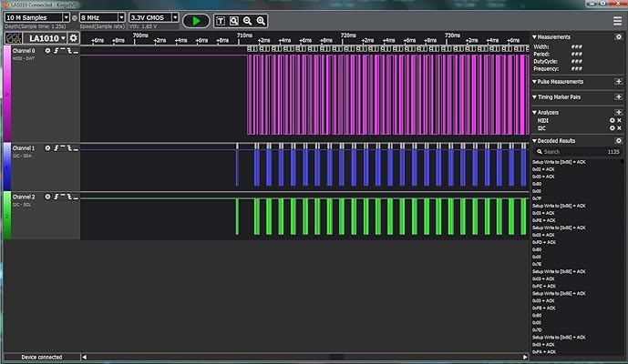Open MIDI analyzer settings gear
This screenshot has width=628, height=364.
(x=612, y=120)
